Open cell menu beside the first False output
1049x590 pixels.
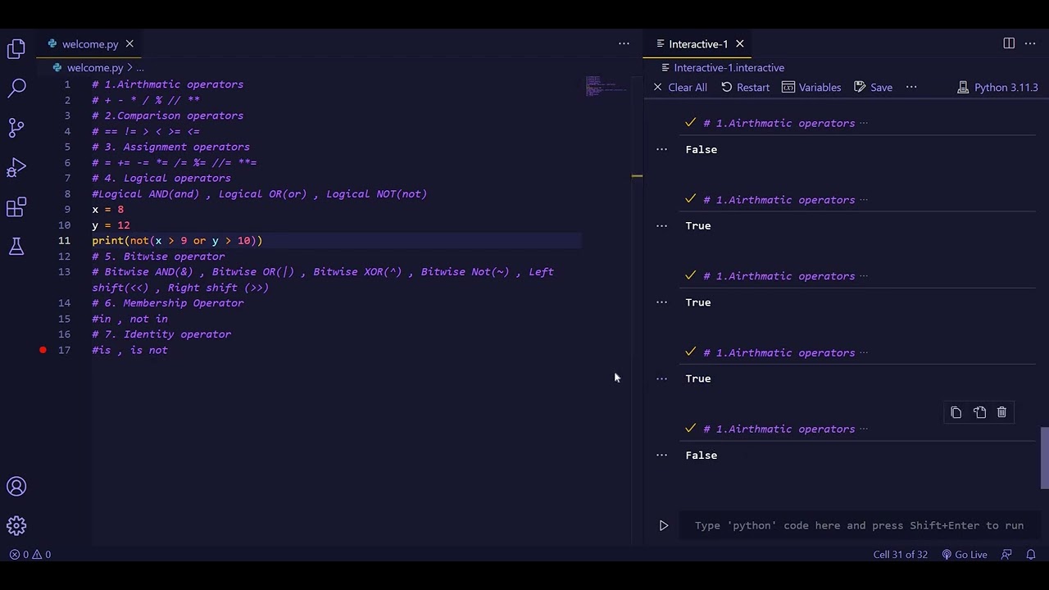[661, 150]
